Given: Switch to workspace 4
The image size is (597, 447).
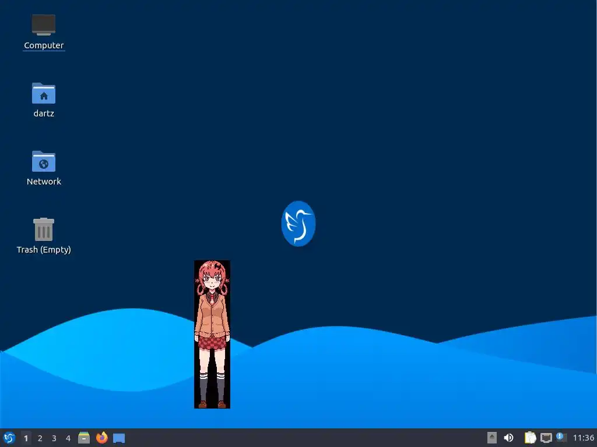Looking at the screenshot, I should point(68,438).
